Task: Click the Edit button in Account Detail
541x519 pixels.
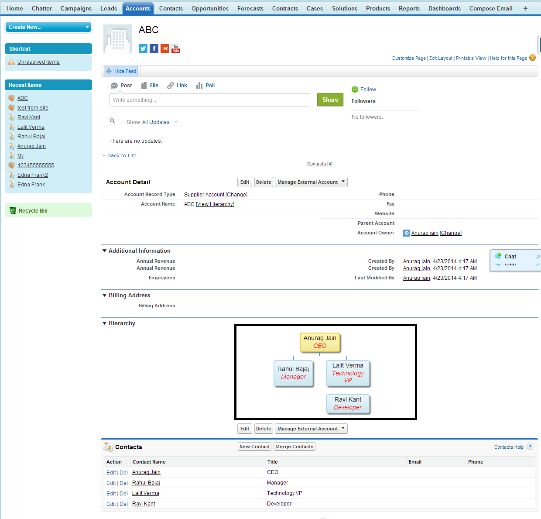Action: (x=244, y=182)
